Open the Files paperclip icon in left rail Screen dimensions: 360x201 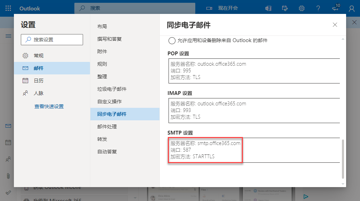tap(8, 176)
